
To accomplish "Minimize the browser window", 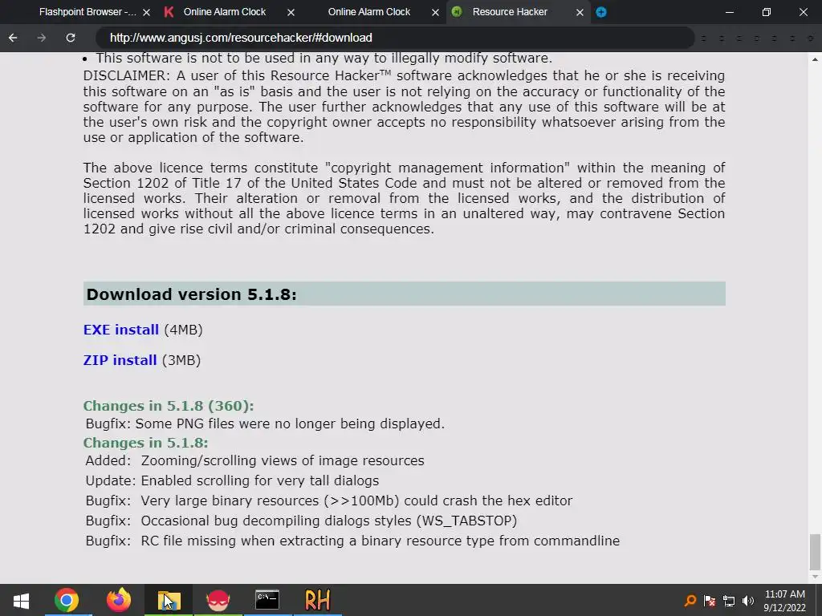I will (x=730, y=12).
